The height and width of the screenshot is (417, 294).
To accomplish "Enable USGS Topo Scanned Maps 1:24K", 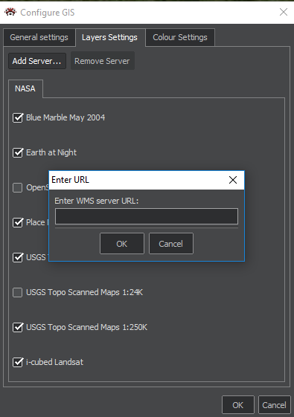I will pyautogui.click(x=18, y=293).
